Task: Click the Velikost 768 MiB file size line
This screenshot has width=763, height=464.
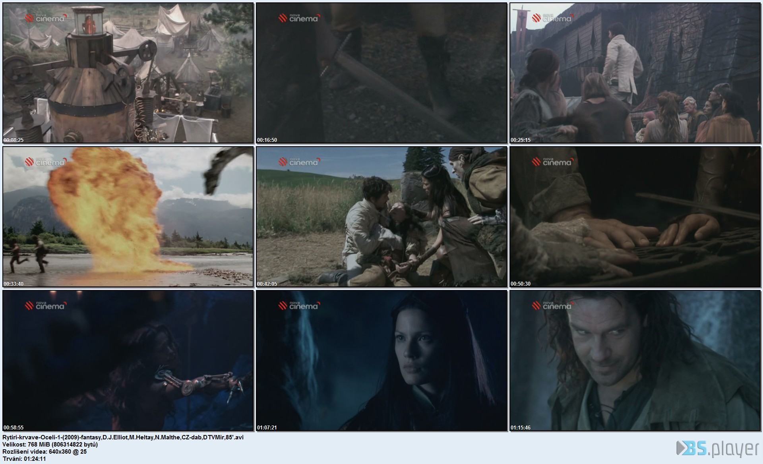Action: (50, 444)
